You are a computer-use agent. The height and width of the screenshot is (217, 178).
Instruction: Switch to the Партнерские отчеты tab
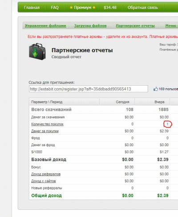135,26
